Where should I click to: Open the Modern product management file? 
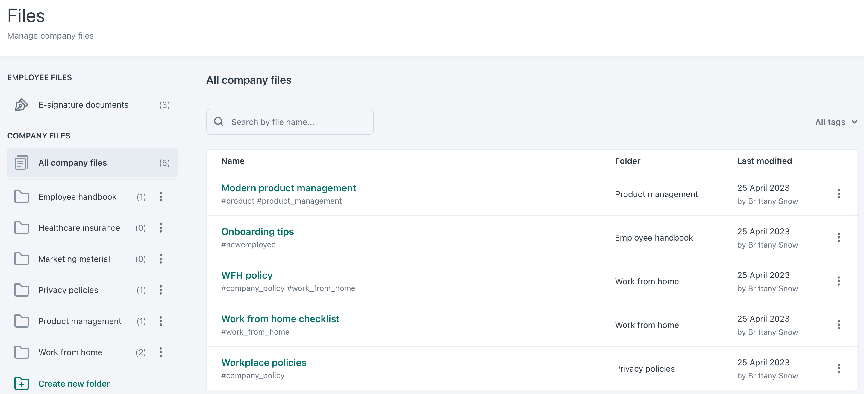tap(288, 188)
